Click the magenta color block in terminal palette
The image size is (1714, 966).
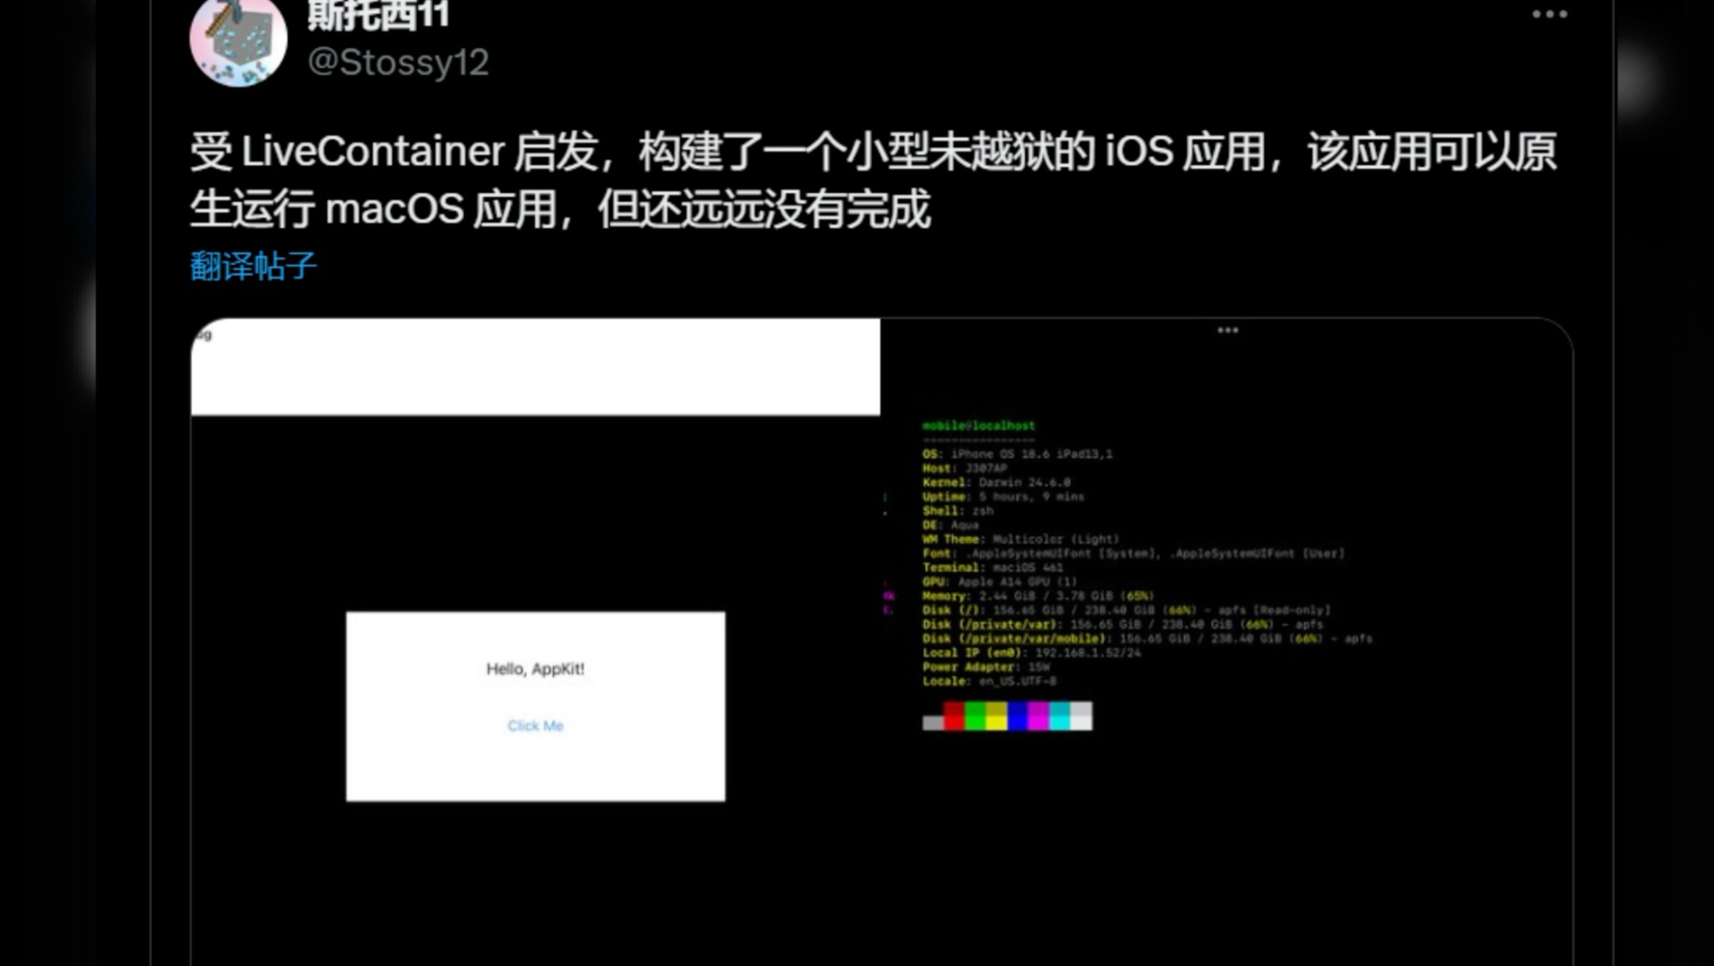(x=1039, y=716)
